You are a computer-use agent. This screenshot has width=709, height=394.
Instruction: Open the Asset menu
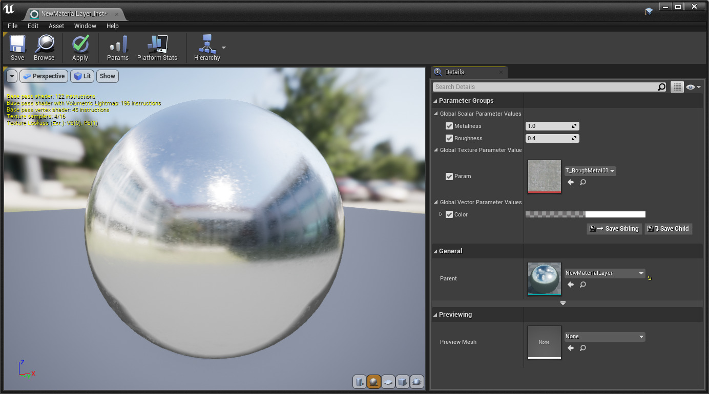pos(56,26)
